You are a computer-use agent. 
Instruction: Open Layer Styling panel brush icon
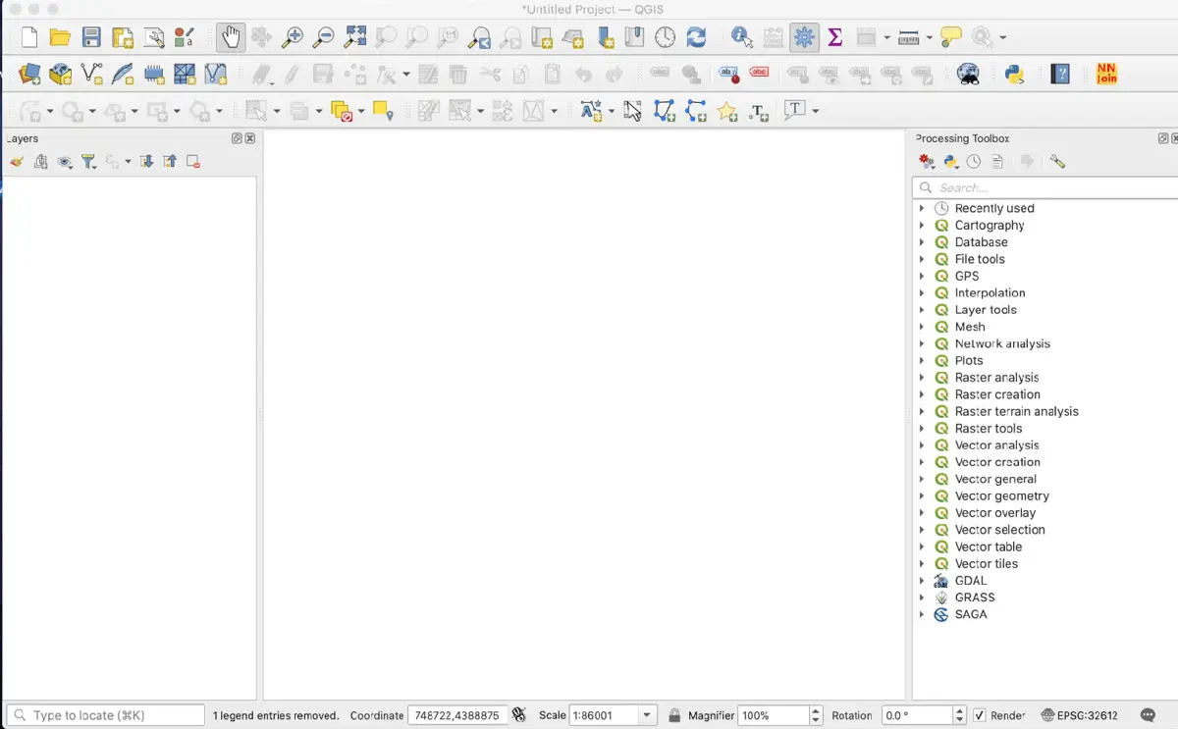tap(17, 162)
